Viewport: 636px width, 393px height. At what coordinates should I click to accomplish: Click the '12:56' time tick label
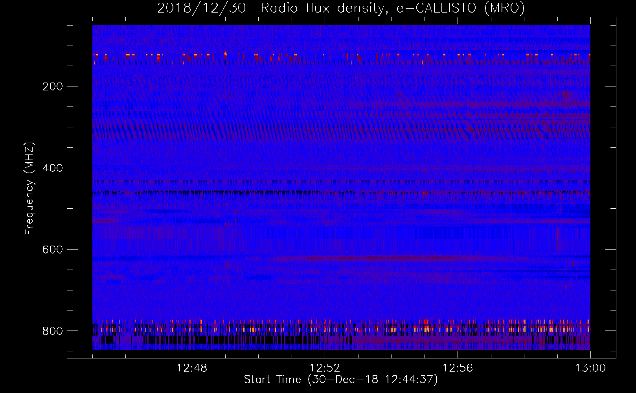458,368
